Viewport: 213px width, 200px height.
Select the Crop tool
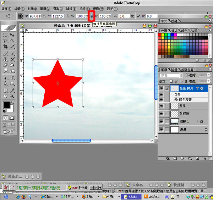(6, 46)
